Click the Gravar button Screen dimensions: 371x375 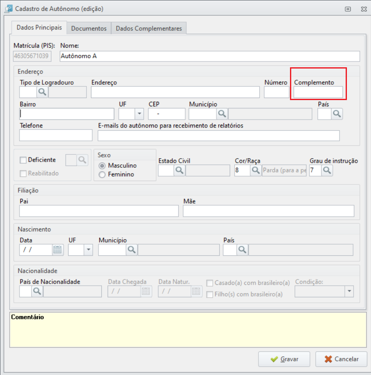[x=284, y=359]
